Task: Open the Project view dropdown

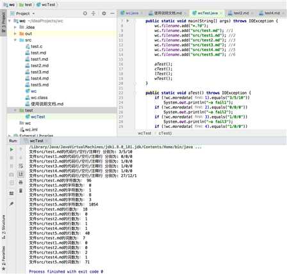Action: coord(33,13)
